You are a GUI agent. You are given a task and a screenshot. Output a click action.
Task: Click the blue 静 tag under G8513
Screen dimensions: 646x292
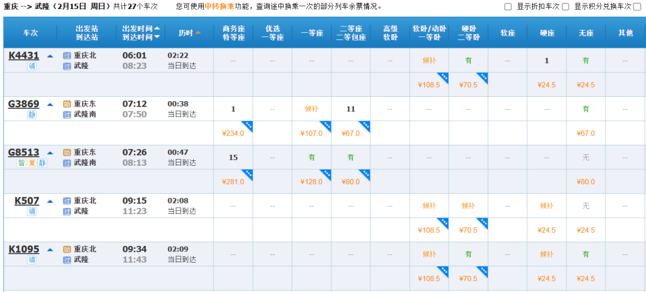coord(42,163)
